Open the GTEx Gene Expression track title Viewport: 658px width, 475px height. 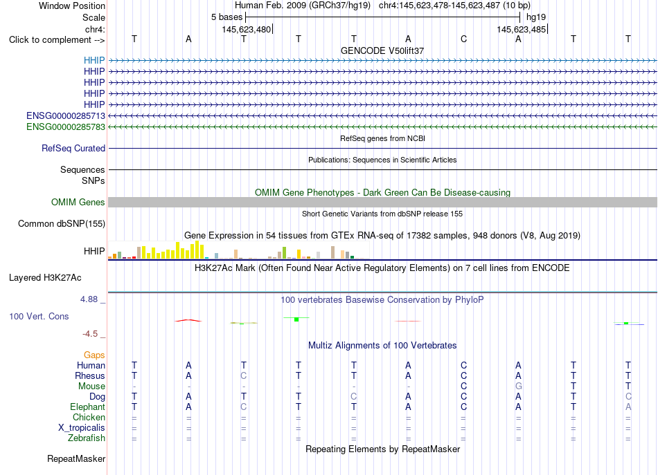[x=382, y=235]
